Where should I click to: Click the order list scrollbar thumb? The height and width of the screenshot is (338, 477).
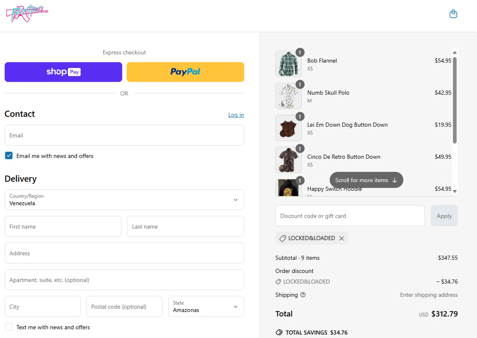(455, 100)
